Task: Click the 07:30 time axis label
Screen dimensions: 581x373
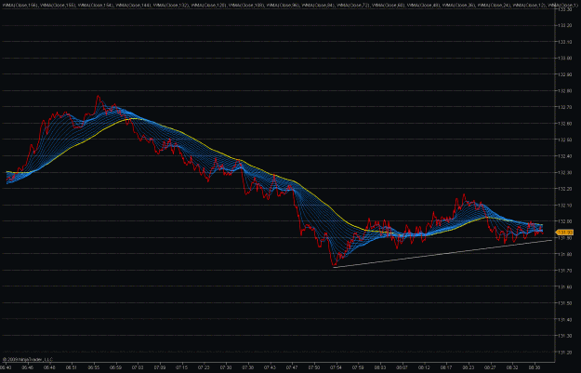Action: point(226,367)
